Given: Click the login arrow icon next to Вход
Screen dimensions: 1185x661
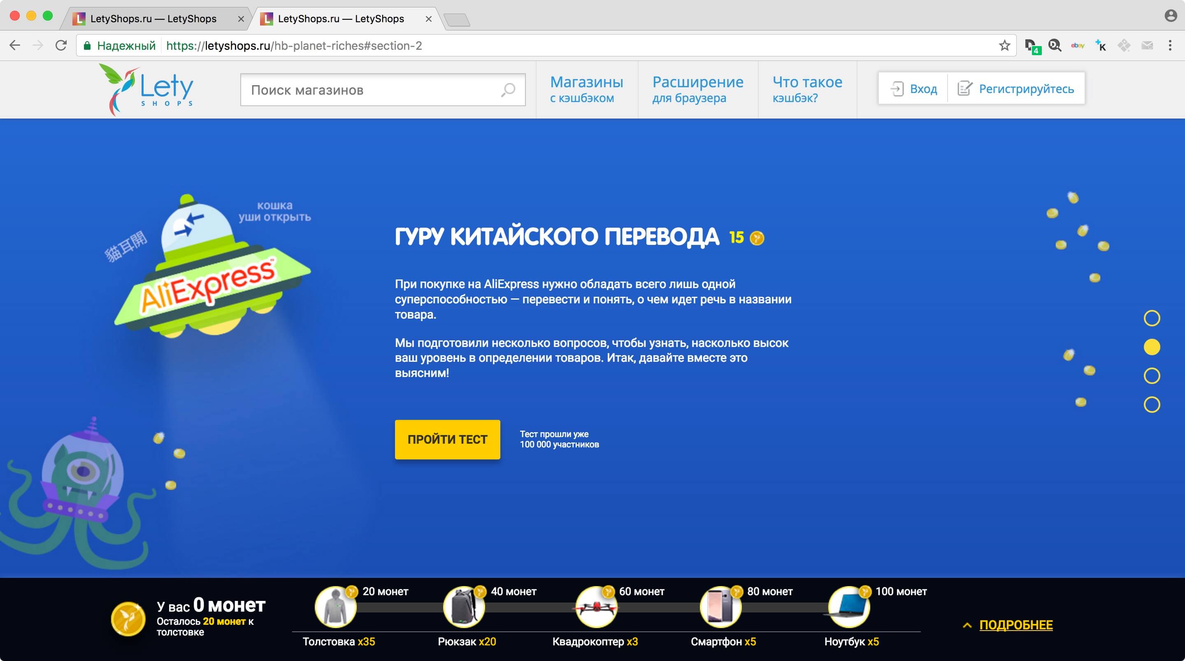Looking at the screenshot, I should (x=897, y=88).
